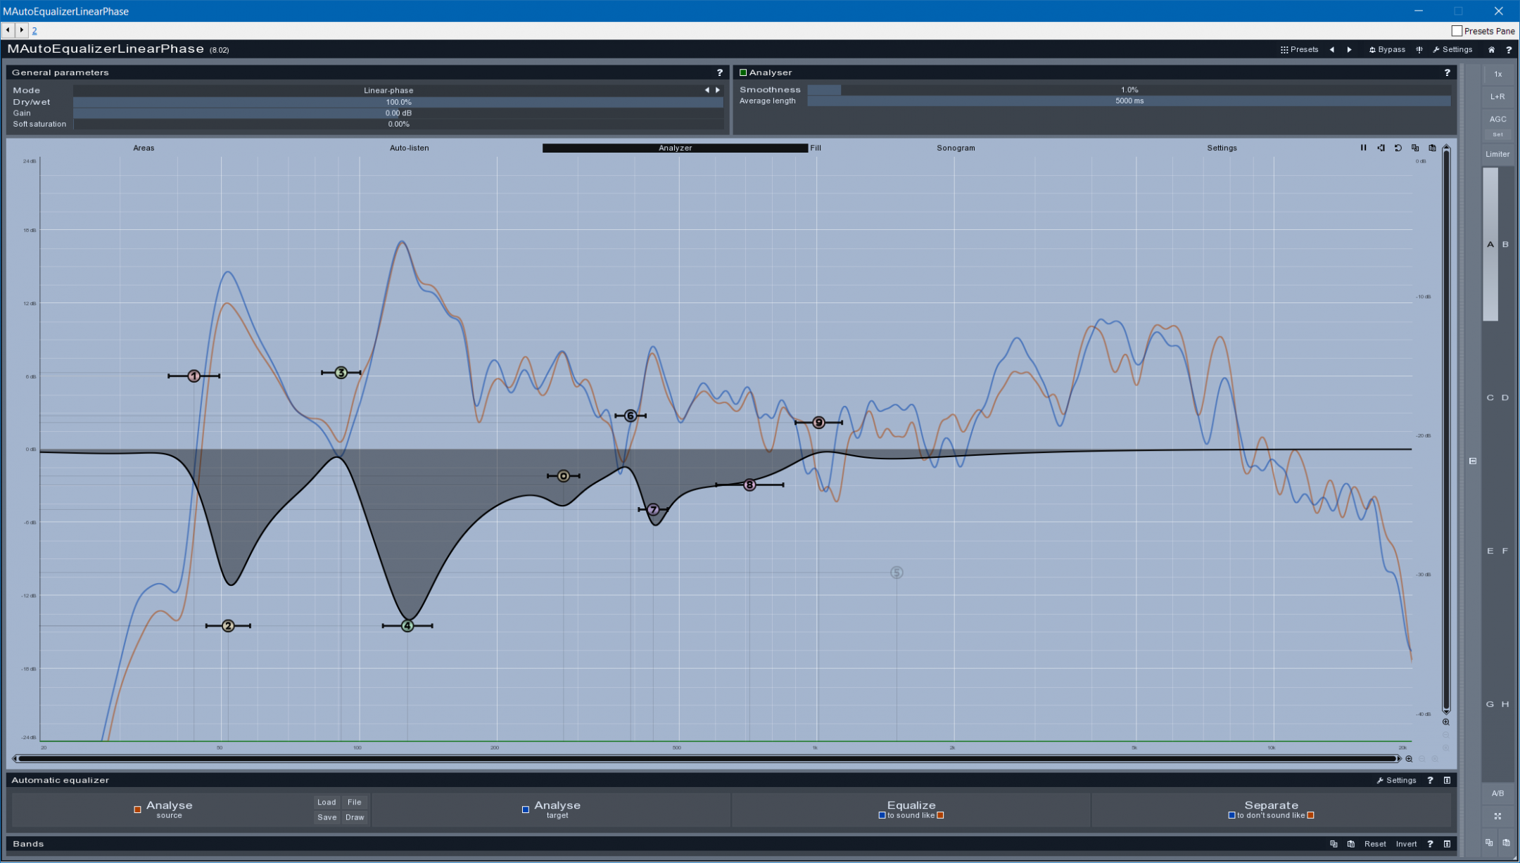Open the 1x oversampling selector
Image resolution: width=1520 pixels, height=863 pixels.
coord(1497,74)
